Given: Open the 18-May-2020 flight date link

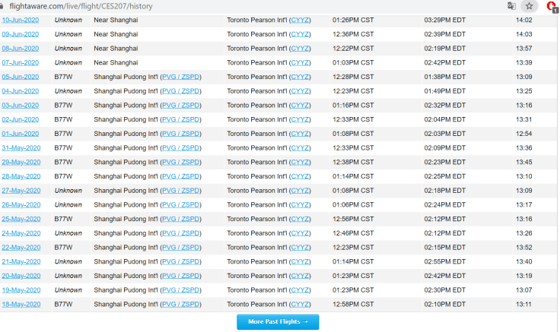Looking at the screenshot, I should [x=21, y=304].
